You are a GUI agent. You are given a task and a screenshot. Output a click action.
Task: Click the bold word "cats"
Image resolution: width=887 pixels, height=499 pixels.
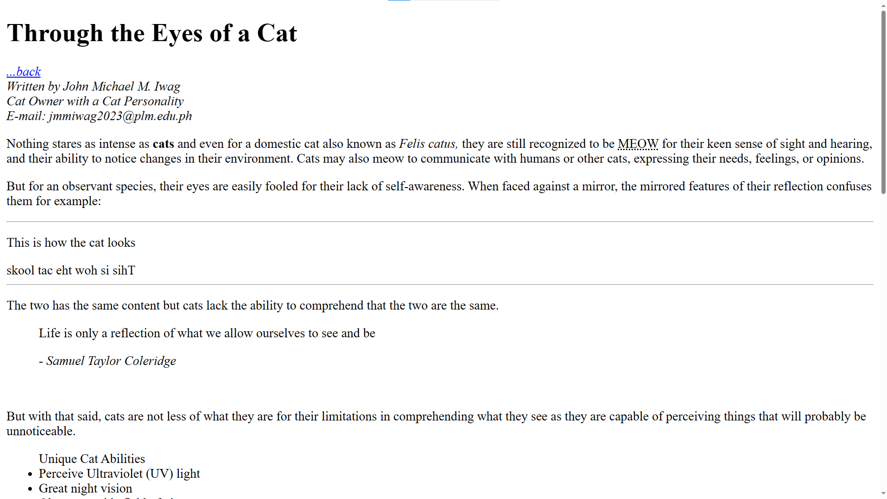coord(164,144)
